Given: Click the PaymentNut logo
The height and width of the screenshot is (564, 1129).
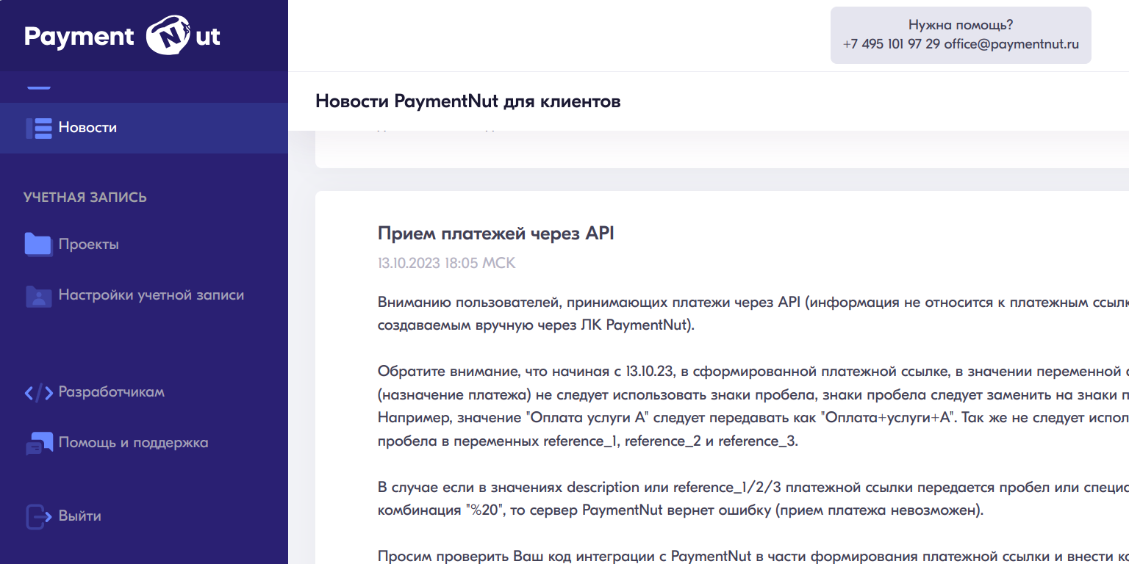Looking at the screenshot, I should 122,36.
